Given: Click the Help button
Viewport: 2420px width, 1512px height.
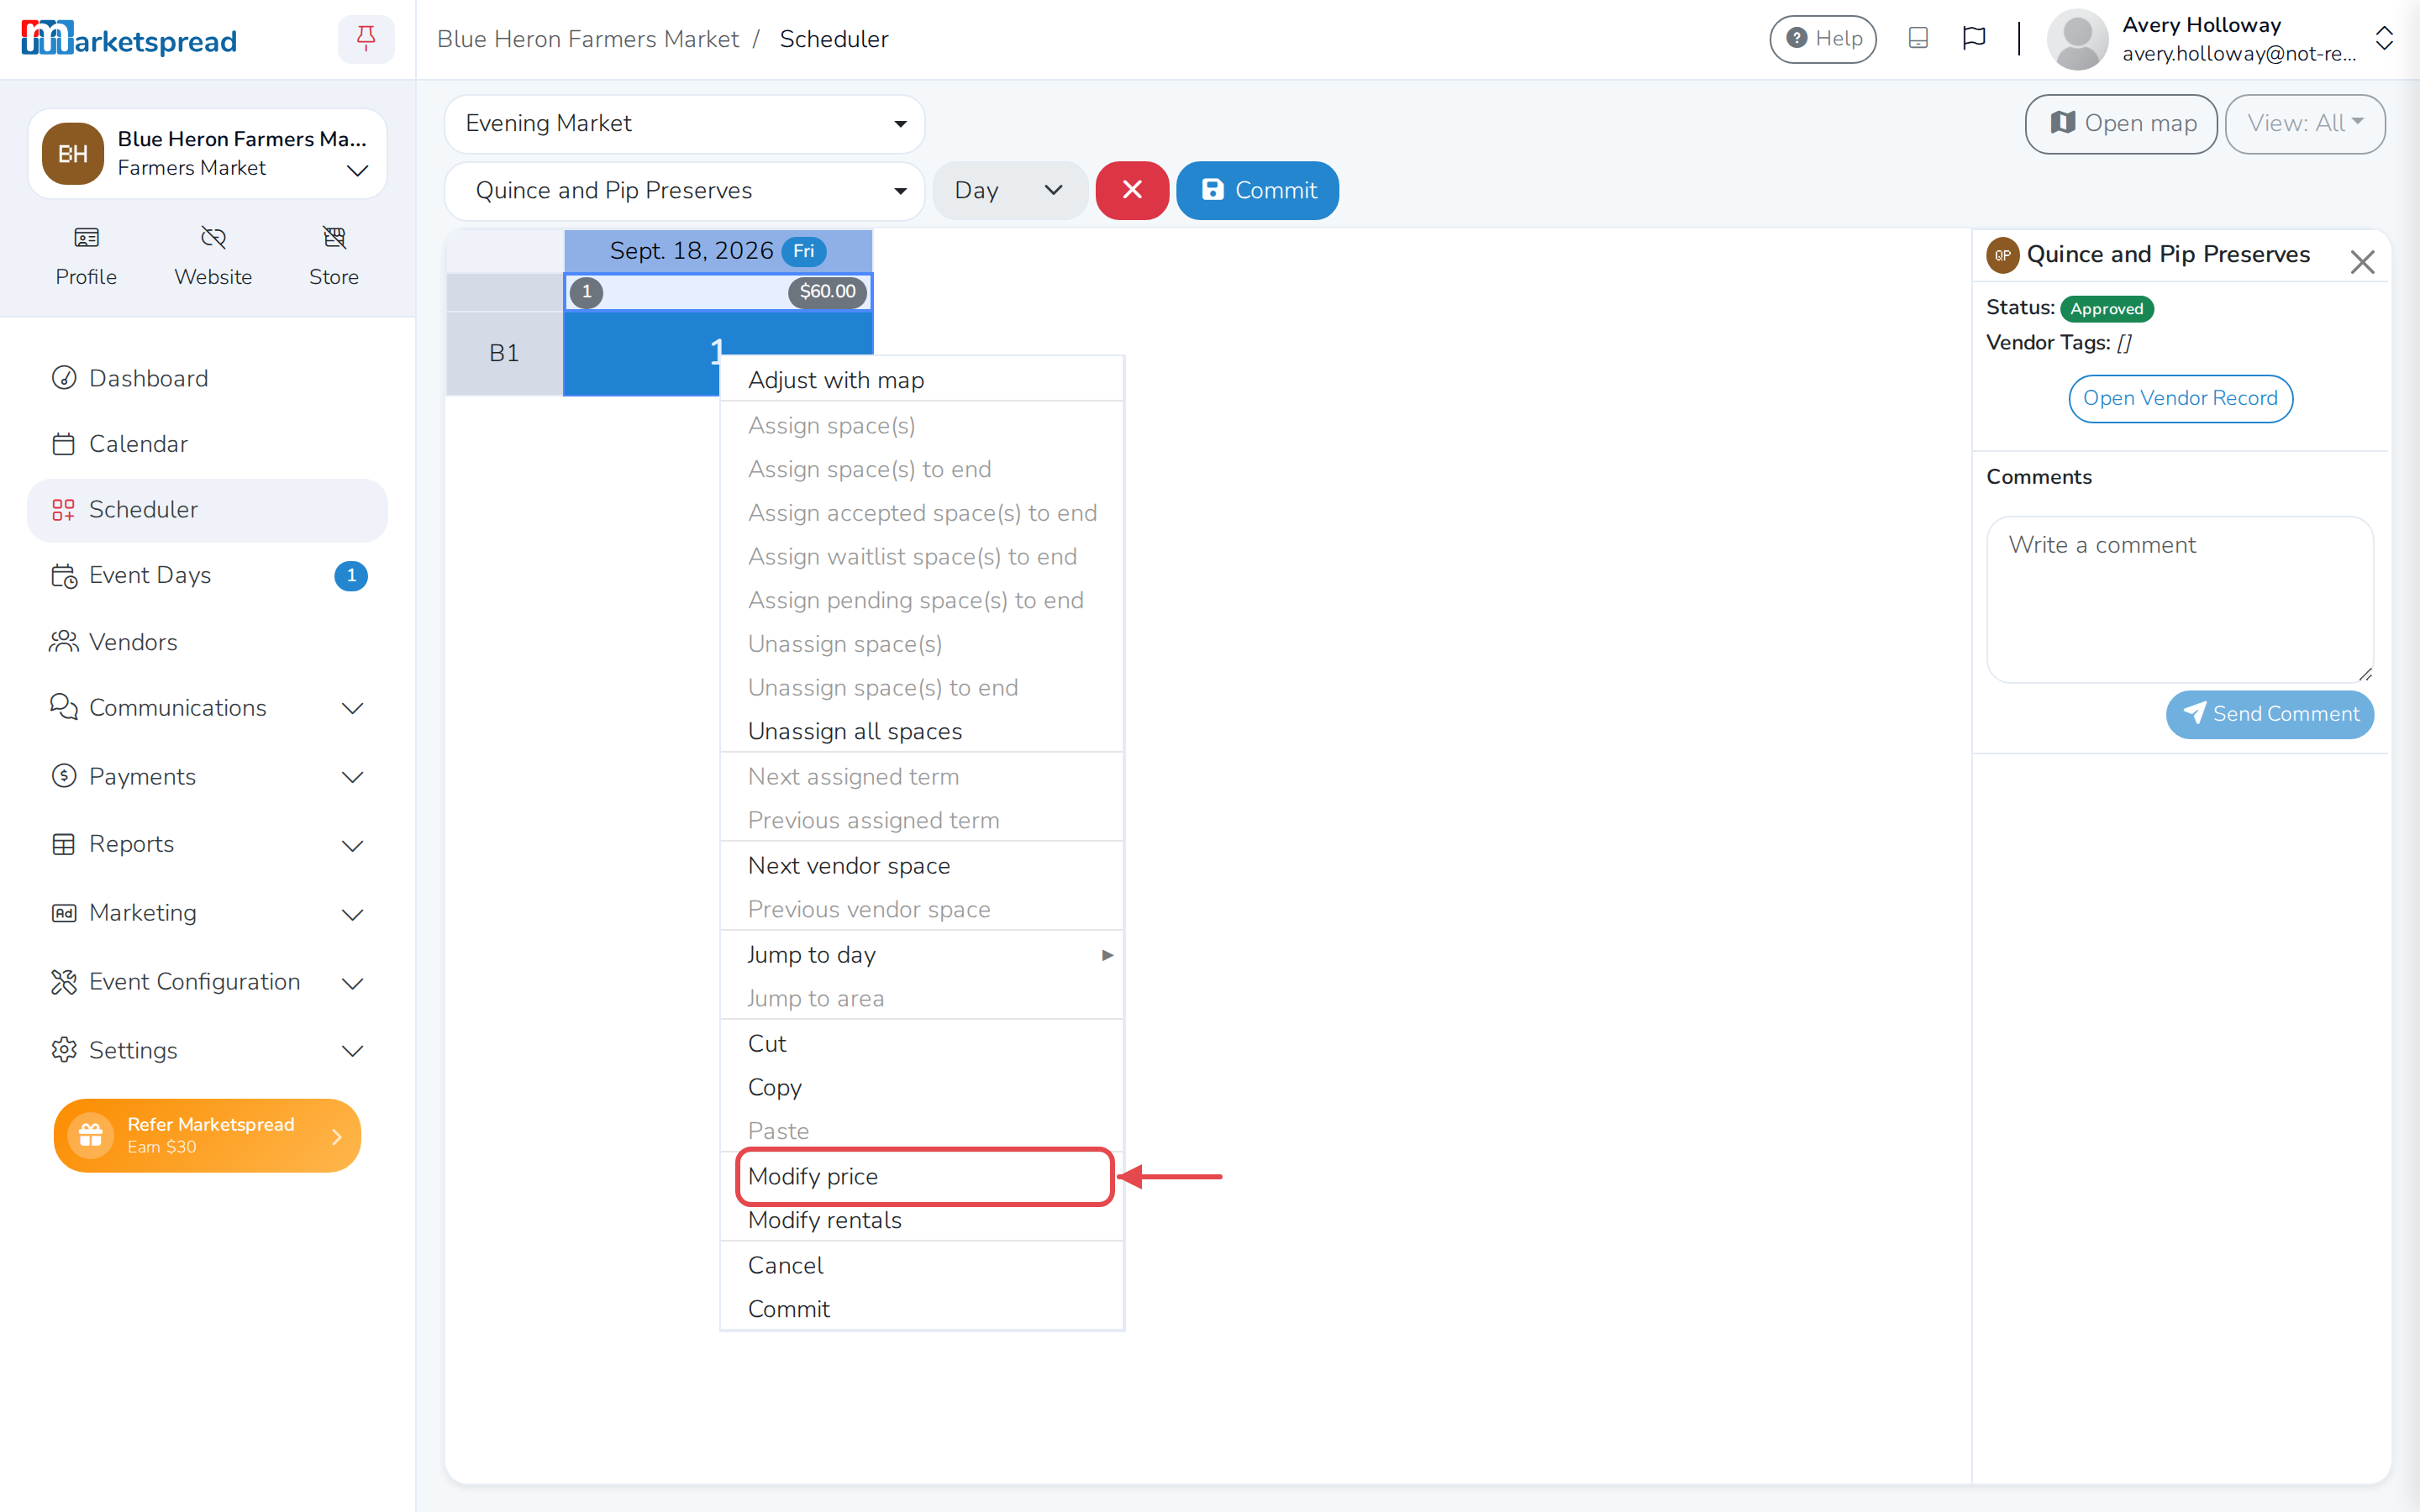Looking at the screenshot, I should coord(1823,39).
